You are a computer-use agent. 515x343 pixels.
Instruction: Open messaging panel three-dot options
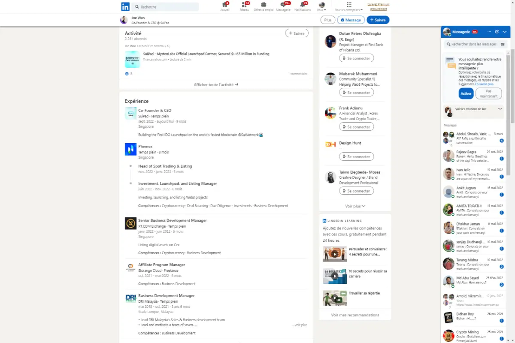[489, 32]
